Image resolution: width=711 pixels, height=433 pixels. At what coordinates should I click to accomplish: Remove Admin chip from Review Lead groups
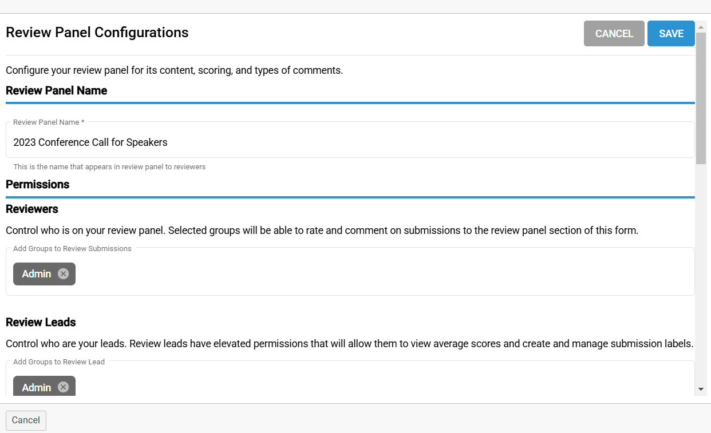(x=63, y=387)
